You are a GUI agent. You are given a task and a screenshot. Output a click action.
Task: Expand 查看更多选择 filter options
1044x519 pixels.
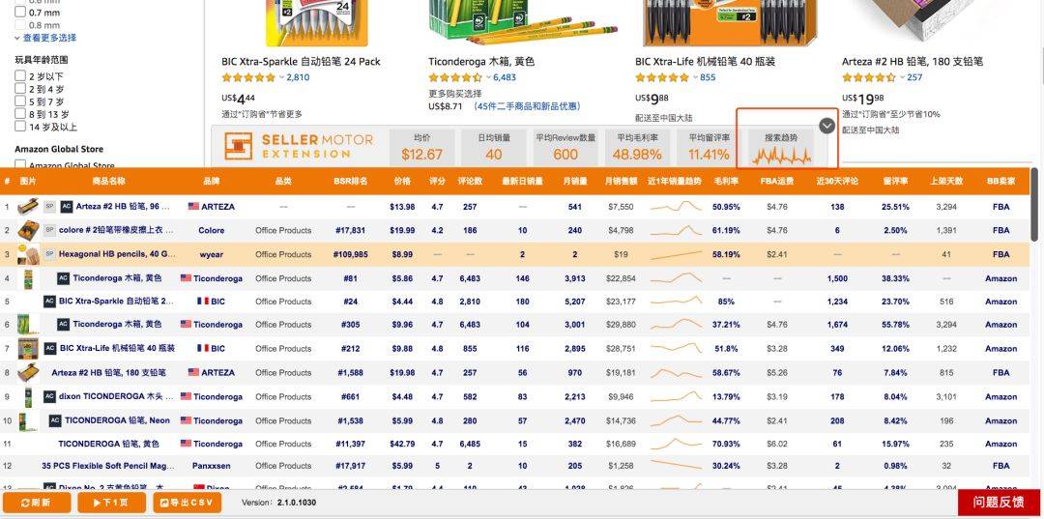point(45,38)
